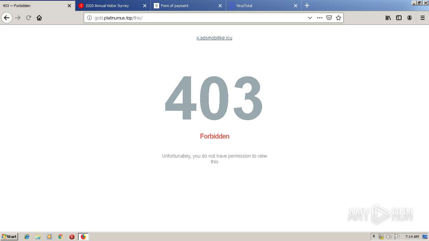Open Windows Media Player from taskbar

(49, 237)
